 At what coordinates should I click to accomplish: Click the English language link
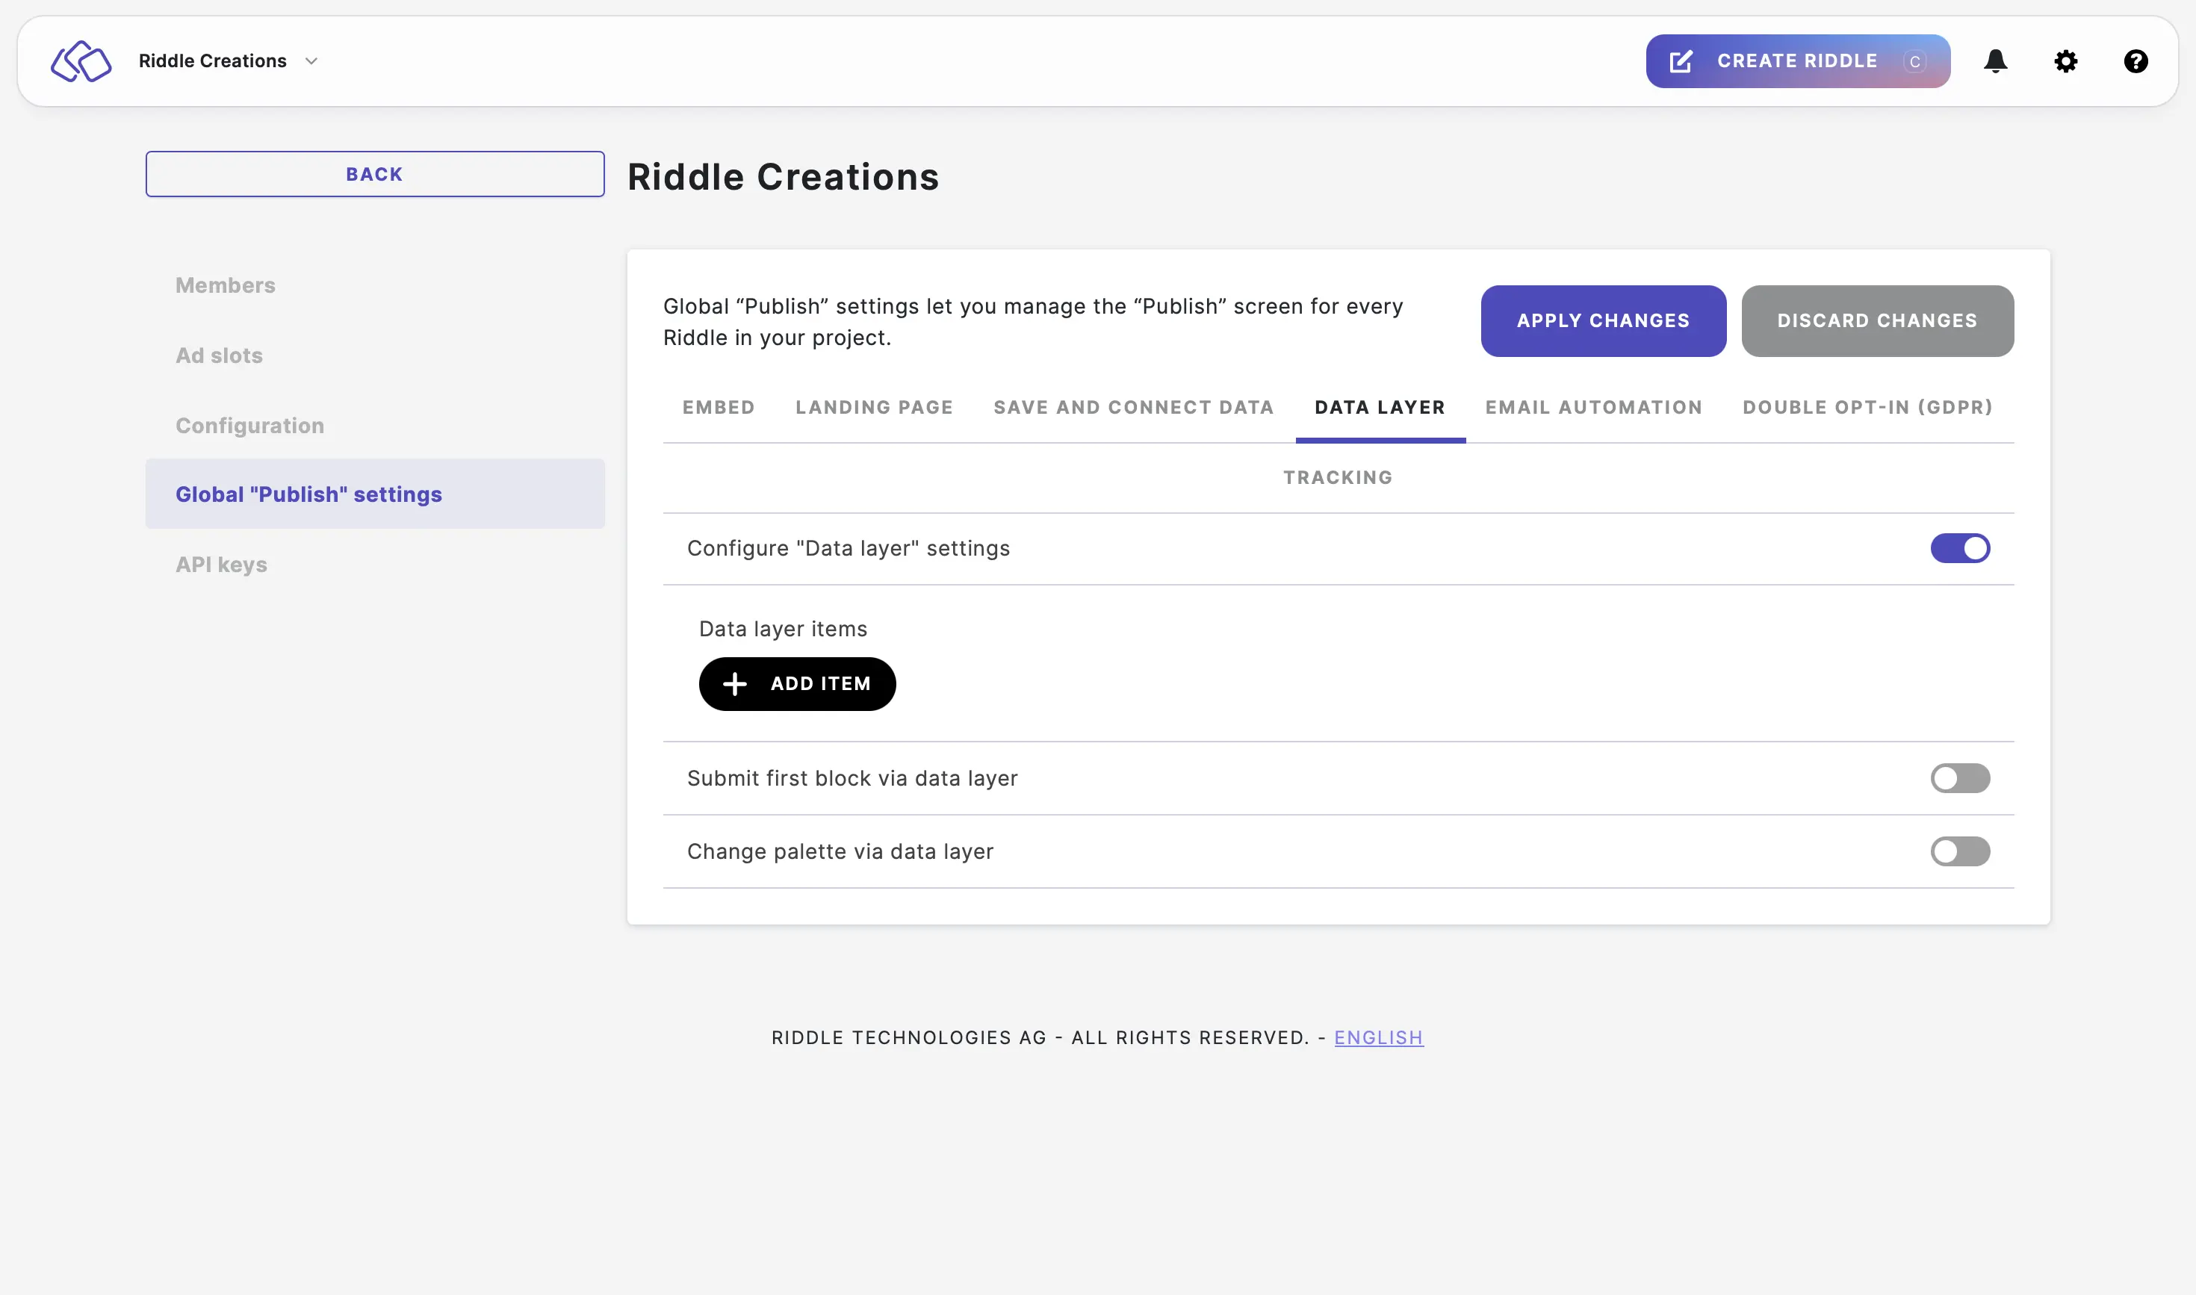tap(1378, 1037)
